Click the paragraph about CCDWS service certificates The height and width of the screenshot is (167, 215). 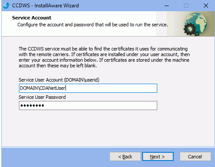[104, 57]
